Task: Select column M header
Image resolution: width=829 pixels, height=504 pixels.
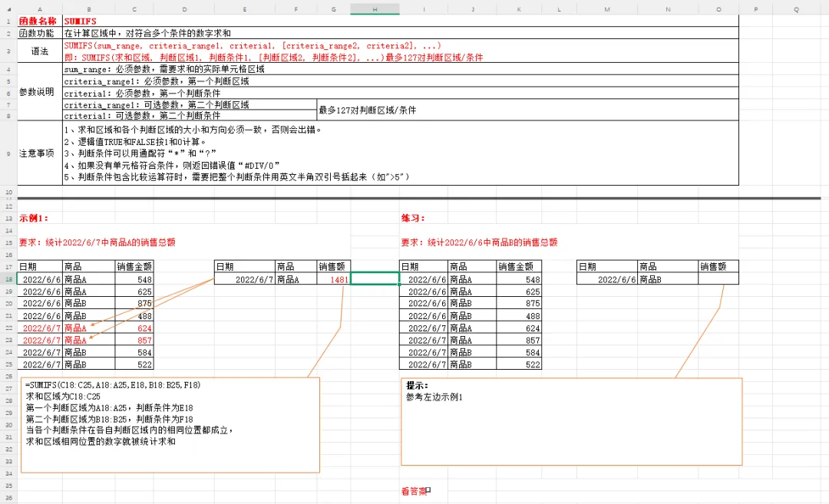Action: [x=607, y=9]
